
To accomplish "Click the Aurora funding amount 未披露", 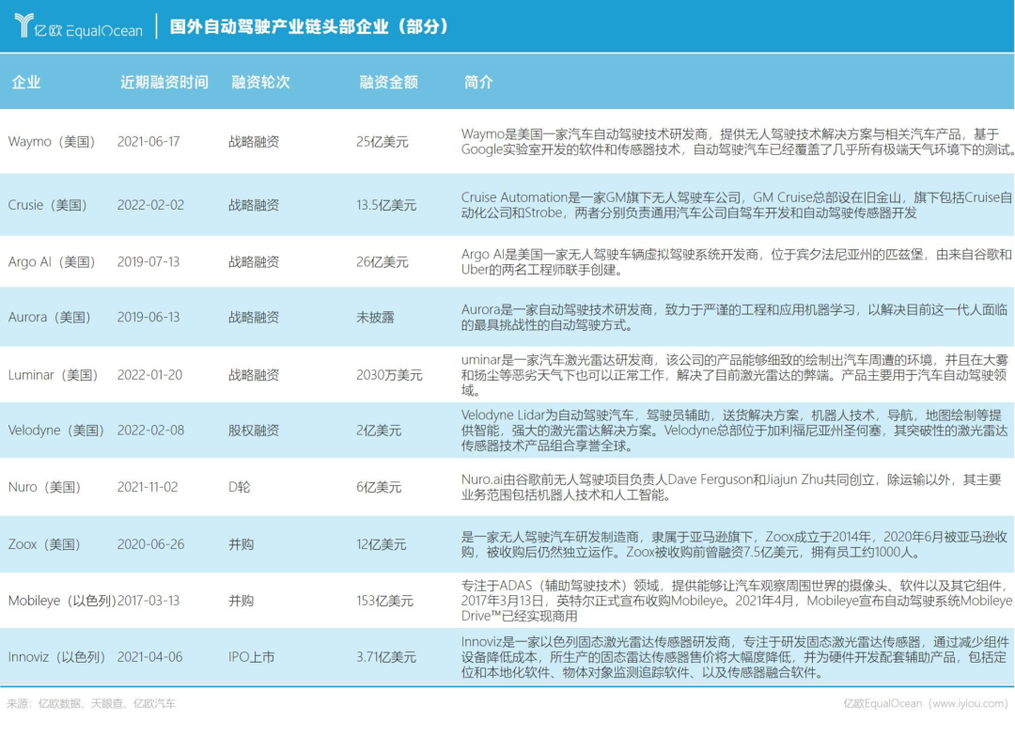I will pyautogui.click(x=375, y=318).
